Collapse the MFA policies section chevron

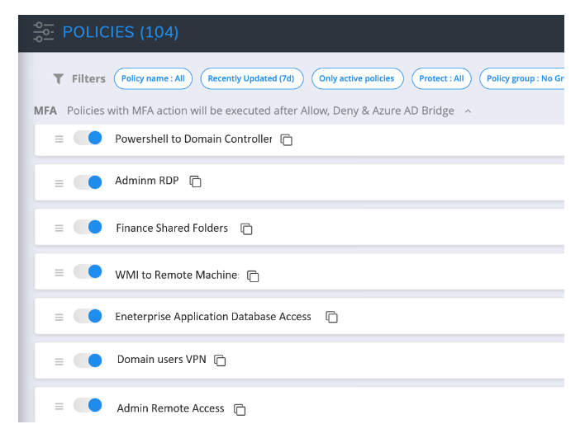[468, 111]
